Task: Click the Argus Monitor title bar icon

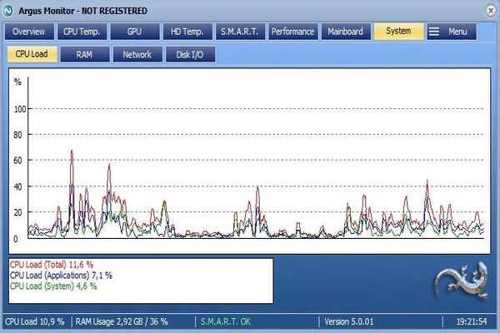Action: coord(9,8)
